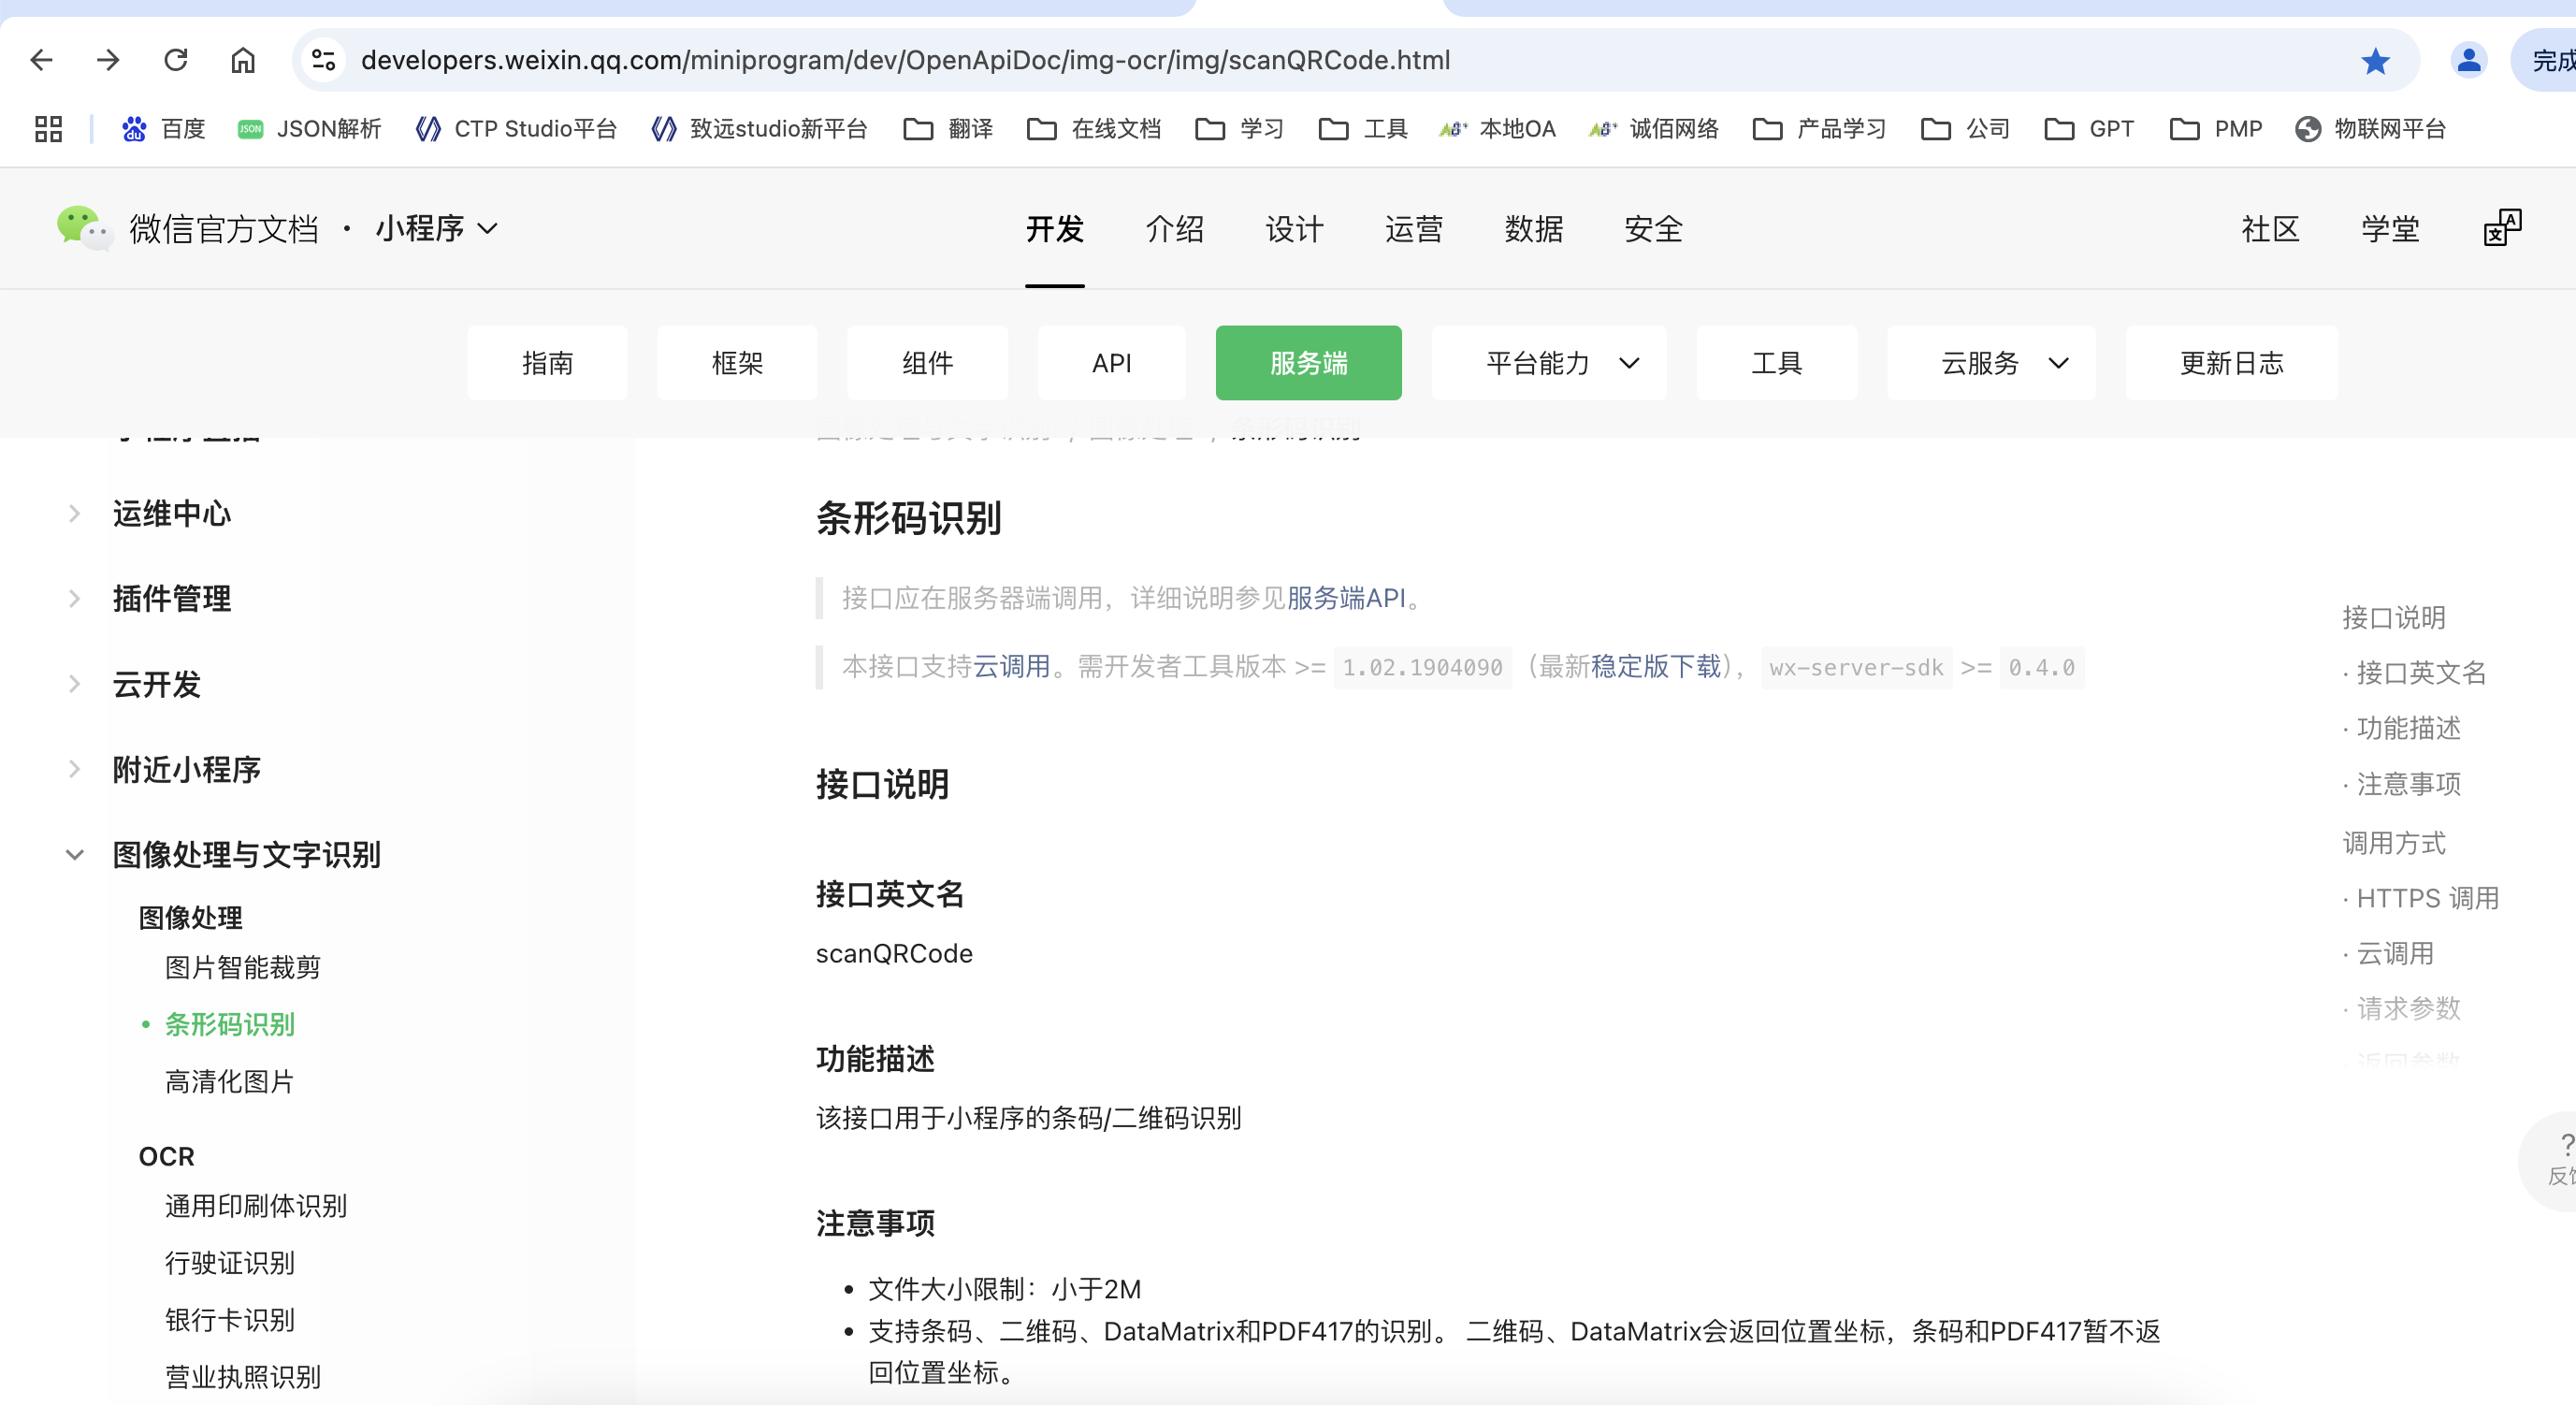Open the browser profile avatar icon
The image size is (2576, 1405).
2468,60
